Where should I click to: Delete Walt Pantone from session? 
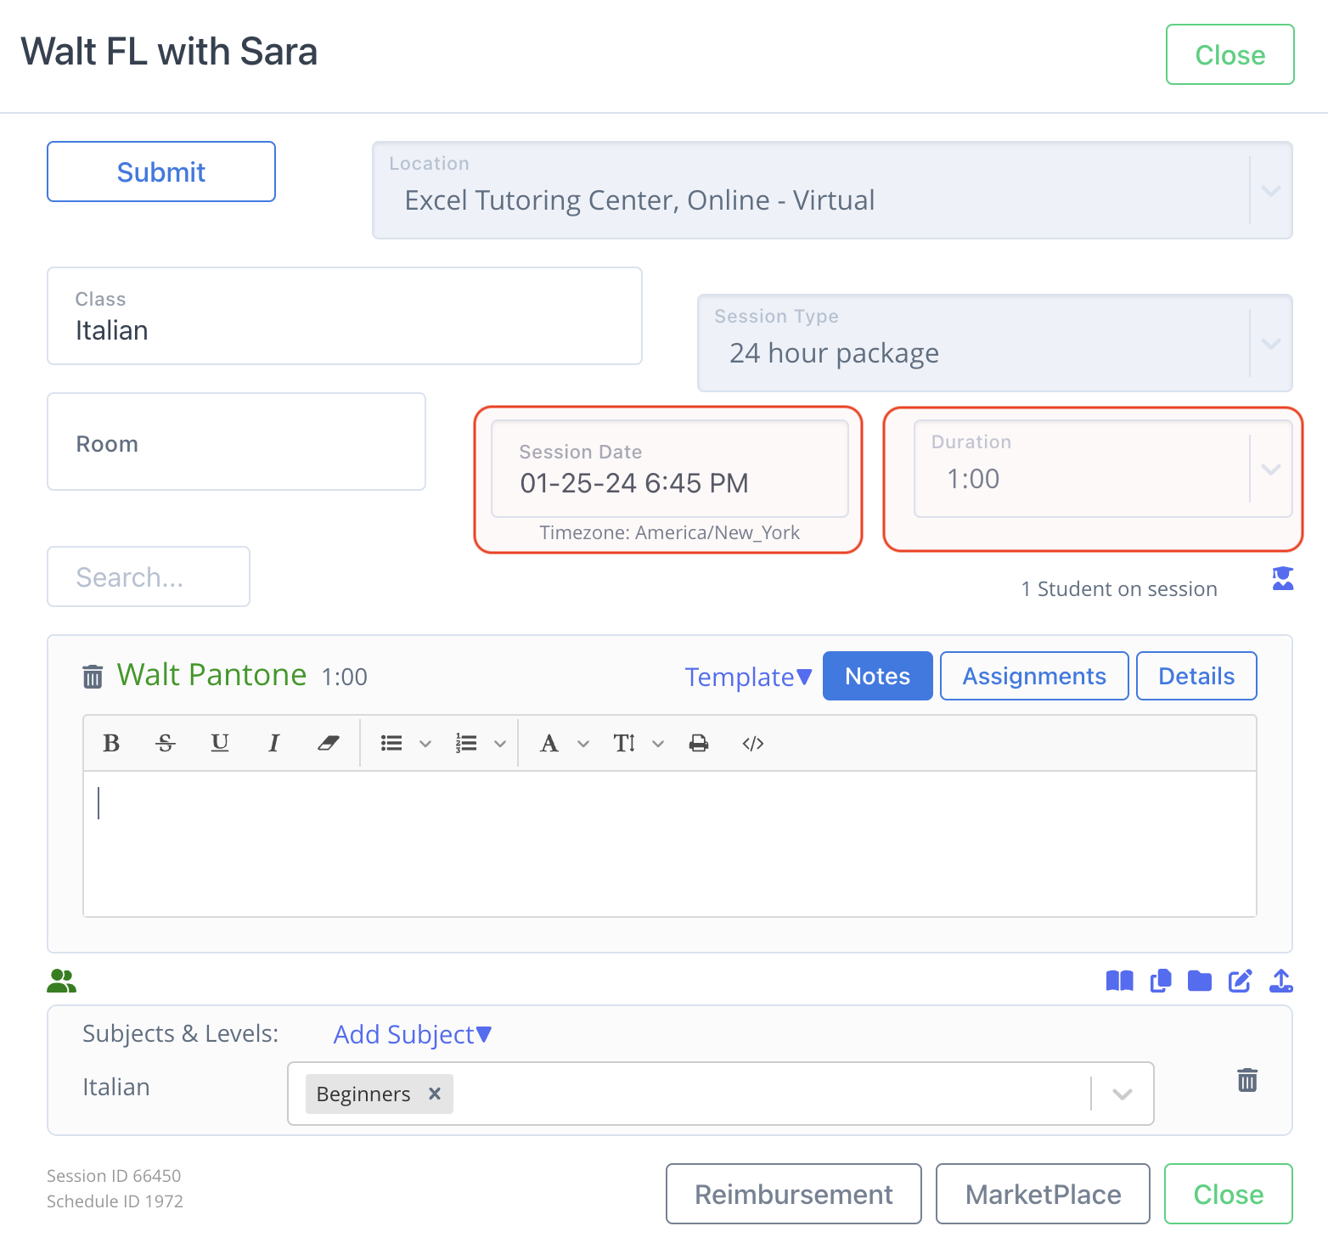(93, 677)
